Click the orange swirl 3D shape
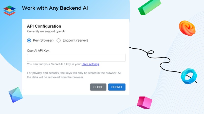This screenshot has width=204, height=114. tap(187, 28)
